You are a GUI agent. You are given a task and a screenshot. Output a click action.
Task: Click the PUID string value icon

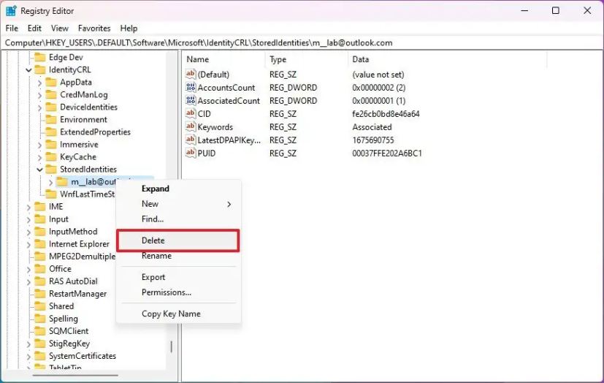(x=191, y=153)
